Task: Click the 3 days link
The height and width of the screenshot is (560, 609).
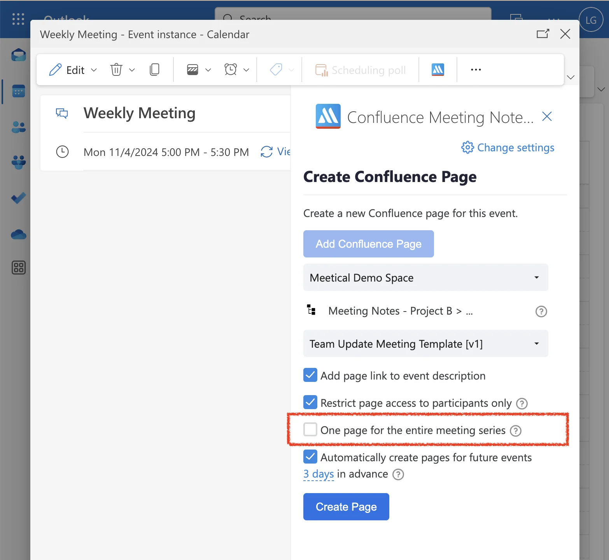Action: pos(318,474)
